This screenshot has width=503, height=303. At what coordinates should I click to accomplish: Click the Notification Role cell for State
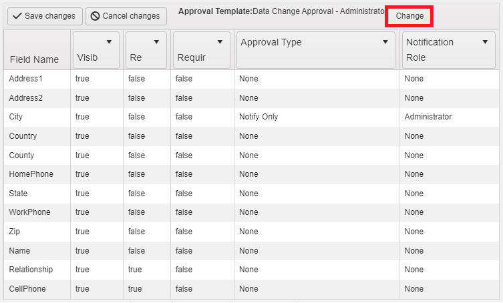(414, 194)
